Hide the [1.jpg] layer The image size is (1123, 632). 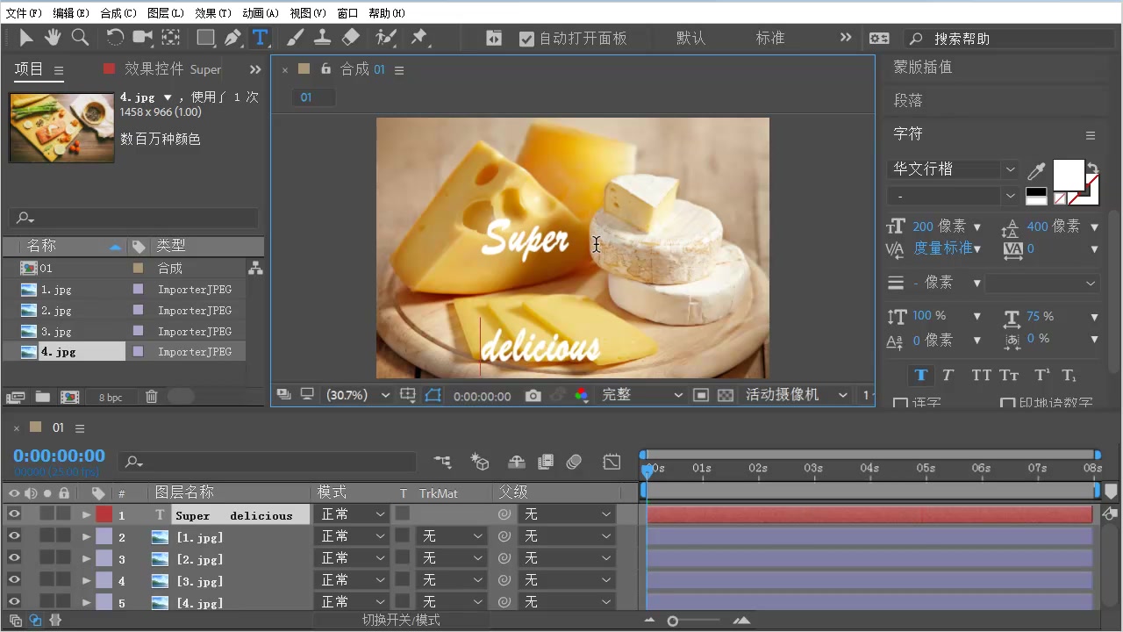coord(14,536)
